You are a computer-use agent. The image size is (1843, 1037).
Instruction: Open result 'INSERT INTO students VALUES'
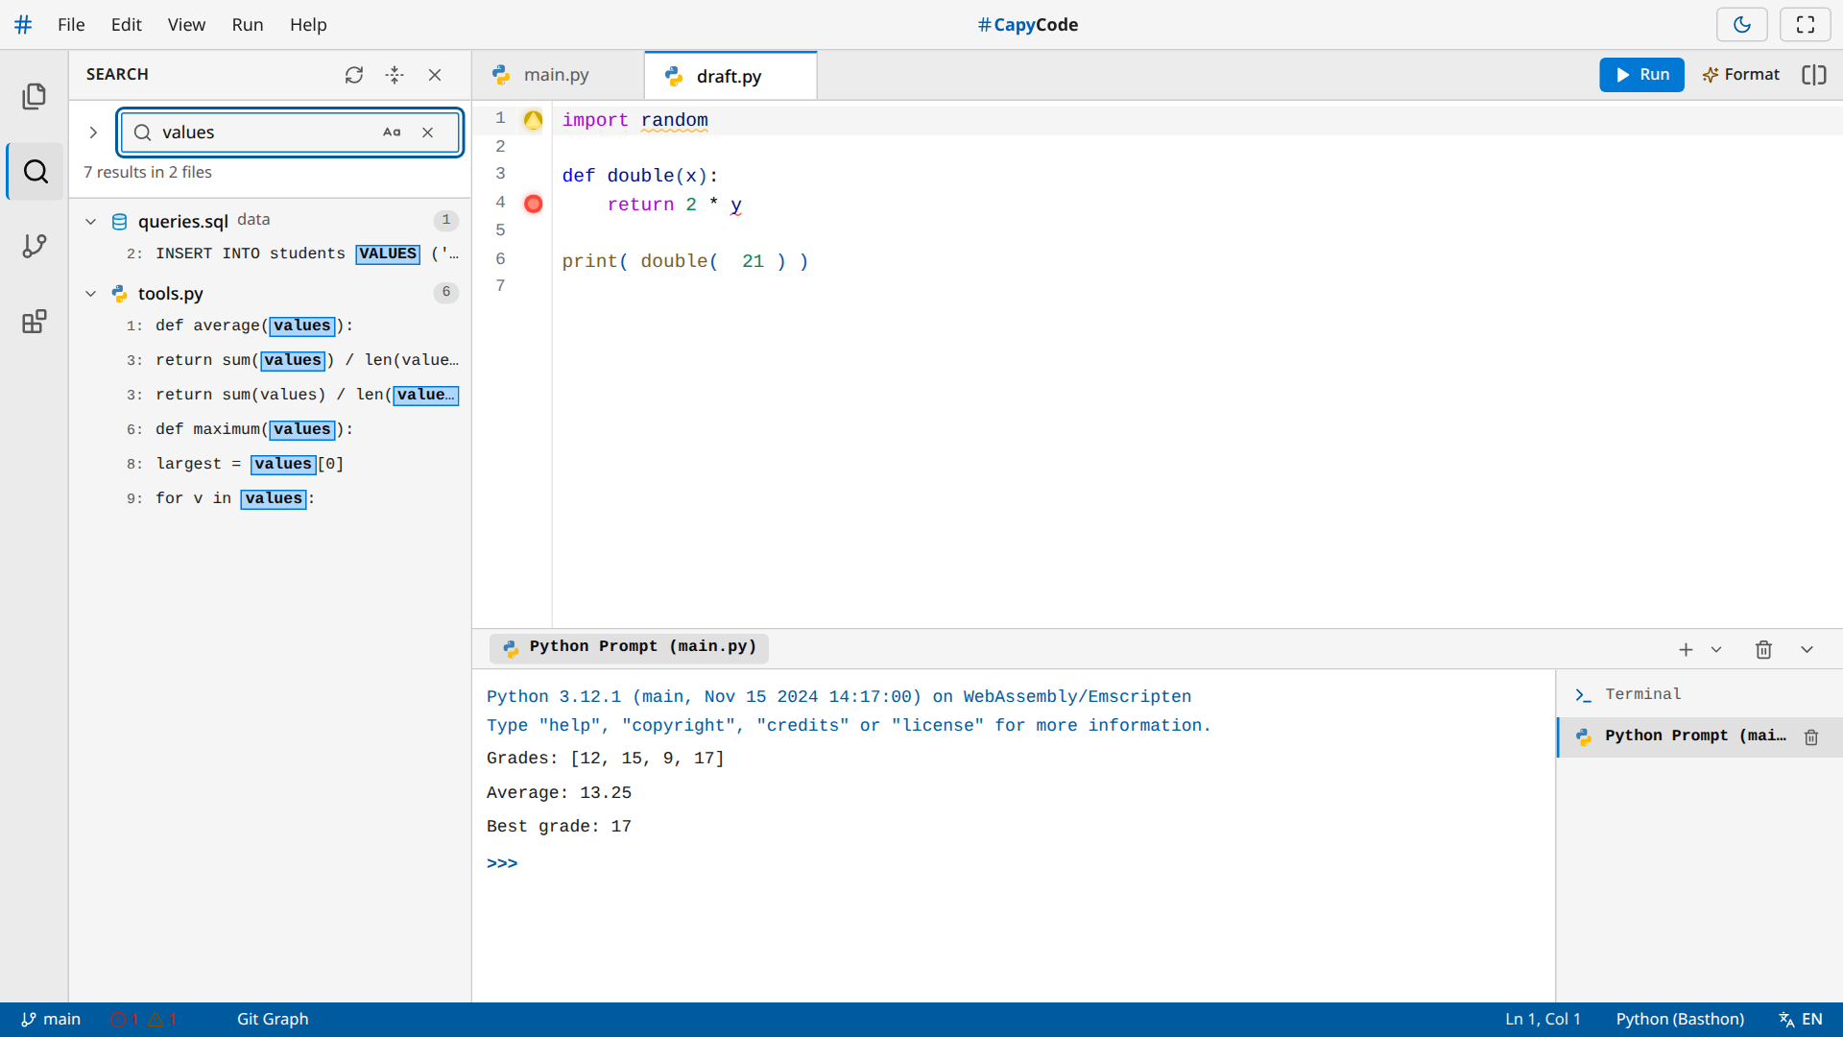[x=270, y=253]
